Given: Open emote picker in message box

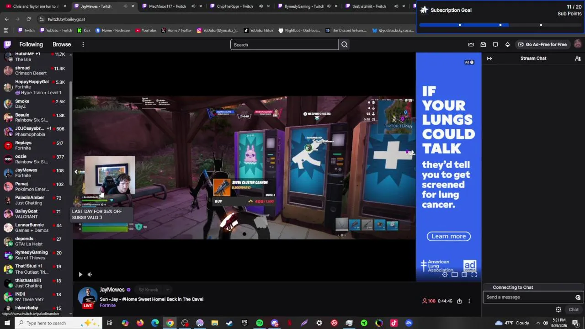Looking at the screenshot, I should point(578,297).
